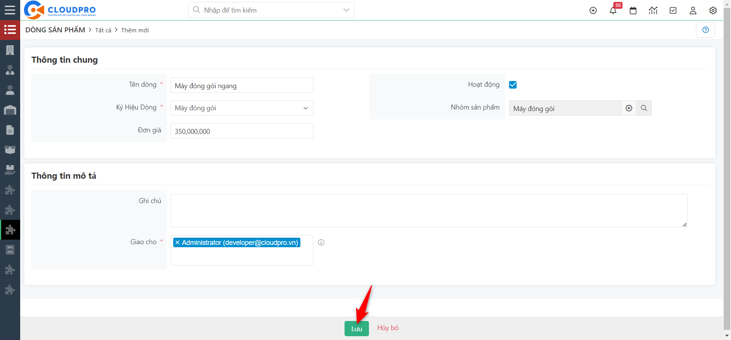The image size is (731, 340).
Task: Click the global search input
Action: point(271,10)
